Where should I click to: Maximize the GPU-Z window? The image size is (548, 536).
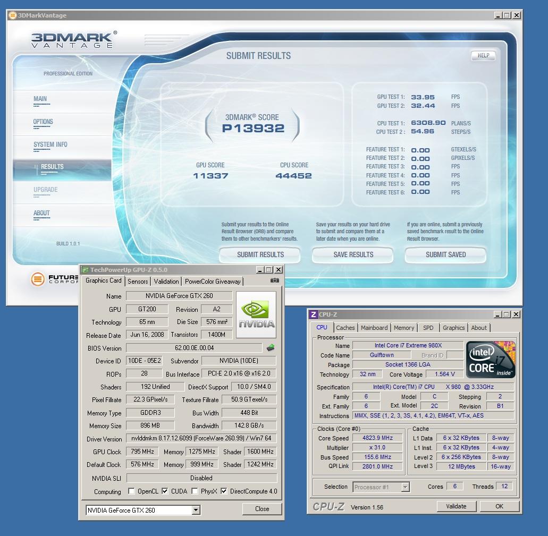pyautogui.click(x=269, y=270)
